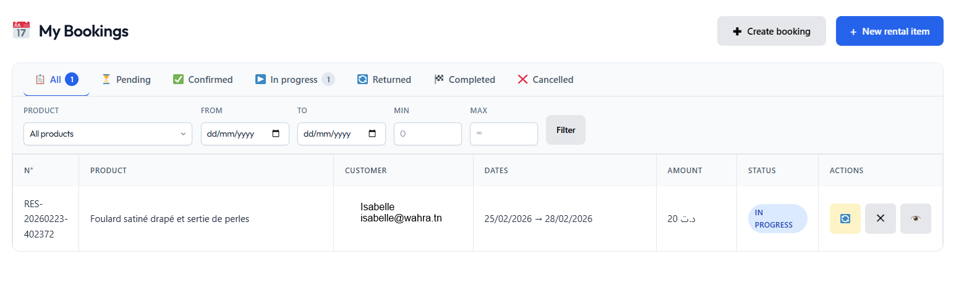Viewport: 959px width, 308px height.
Task: Open the To date calendar picker icon
Action: click(x=372, y=134)
